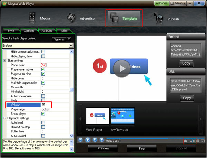This screenshot has height=158, width=207.
Task: Enable Unload on stop checkbox
Action: click(x=43, y=127)
